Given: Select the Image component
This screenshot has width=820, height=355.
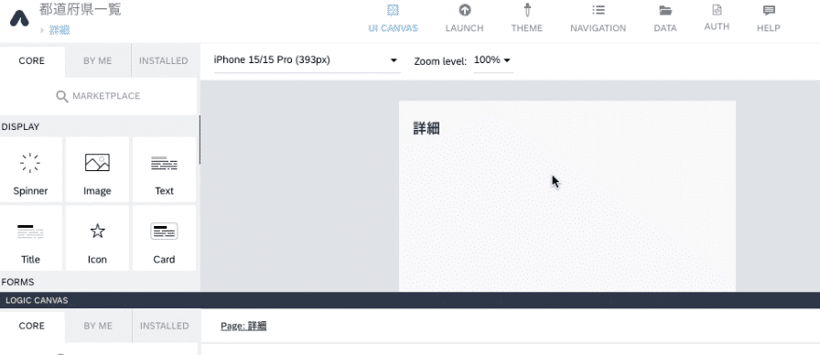Looking at the screenshot, I should [97, 169].
